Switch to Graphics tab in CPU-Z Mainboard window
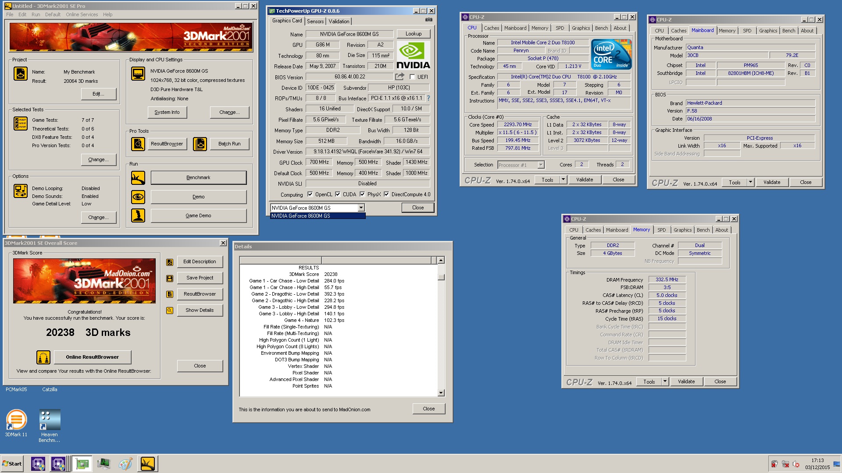 [768, 31]
